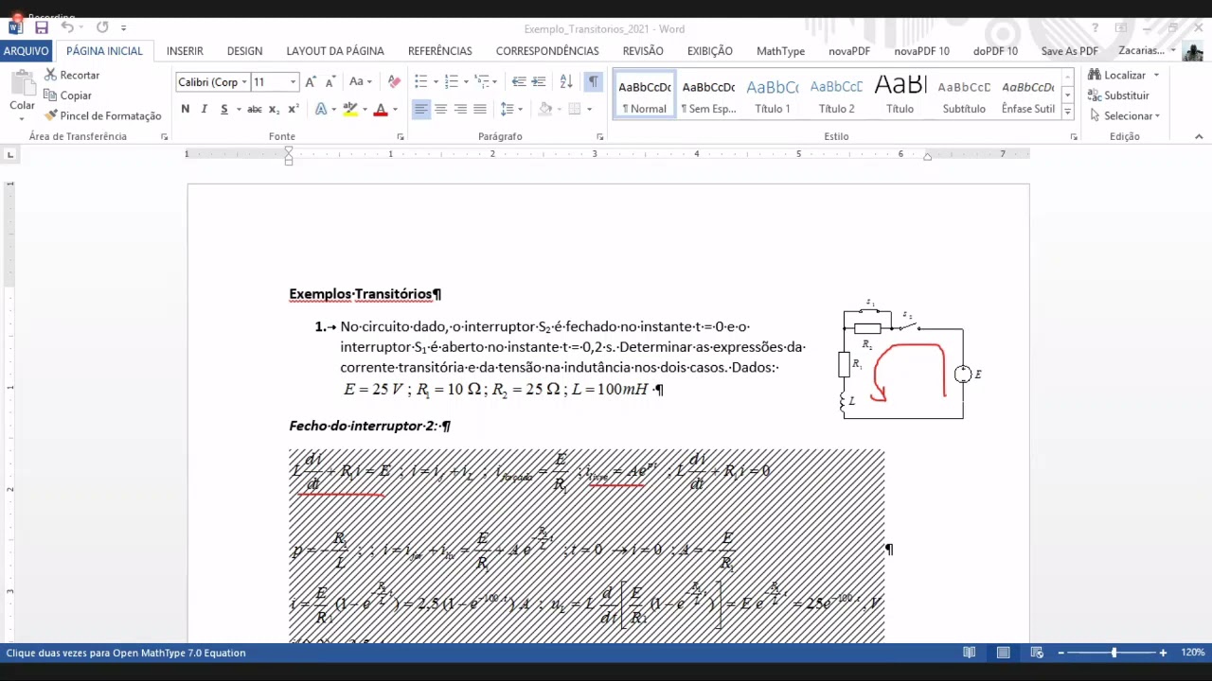Open the Save As PDF tab
Viewport: 1212px width, 681px height.
[1070, 51]
